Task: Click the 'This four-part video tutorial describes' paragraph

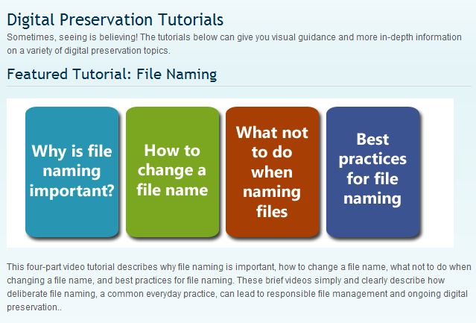Action: (x=238, y=287)
